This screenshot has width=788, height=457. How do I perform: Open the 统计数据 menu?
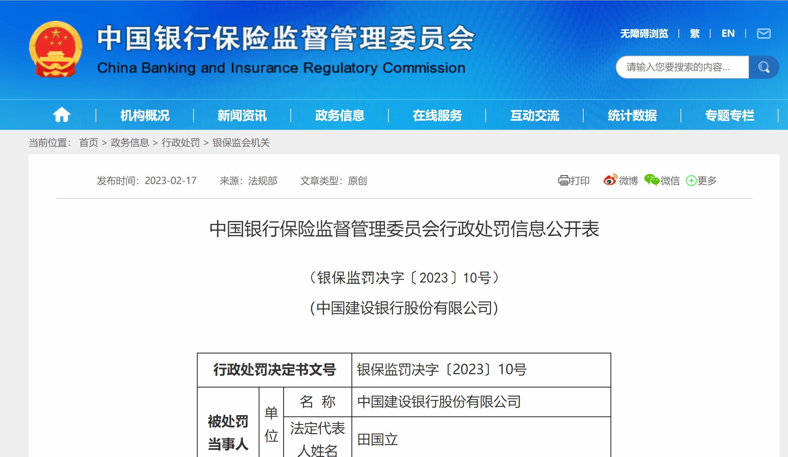click(x=632, y=116)
